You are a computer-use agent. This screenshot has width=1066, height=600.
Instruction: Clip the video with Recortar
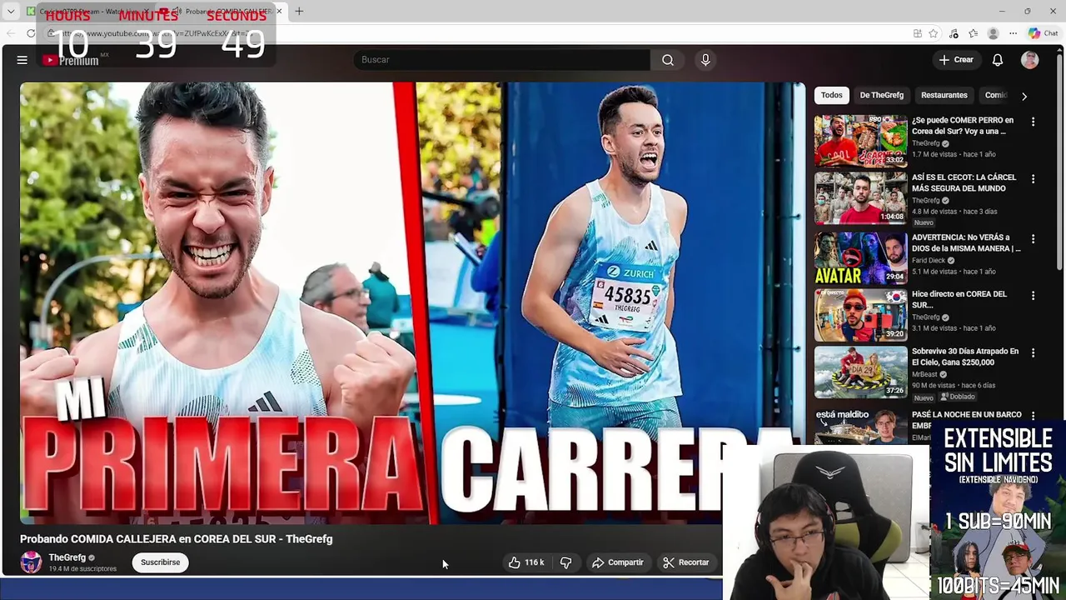(685, 562)
